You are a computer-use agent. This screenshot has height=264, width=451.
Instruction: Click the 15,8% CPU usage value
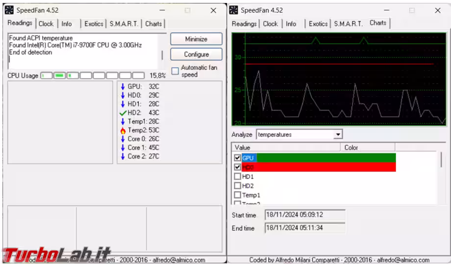coord(158,75)
